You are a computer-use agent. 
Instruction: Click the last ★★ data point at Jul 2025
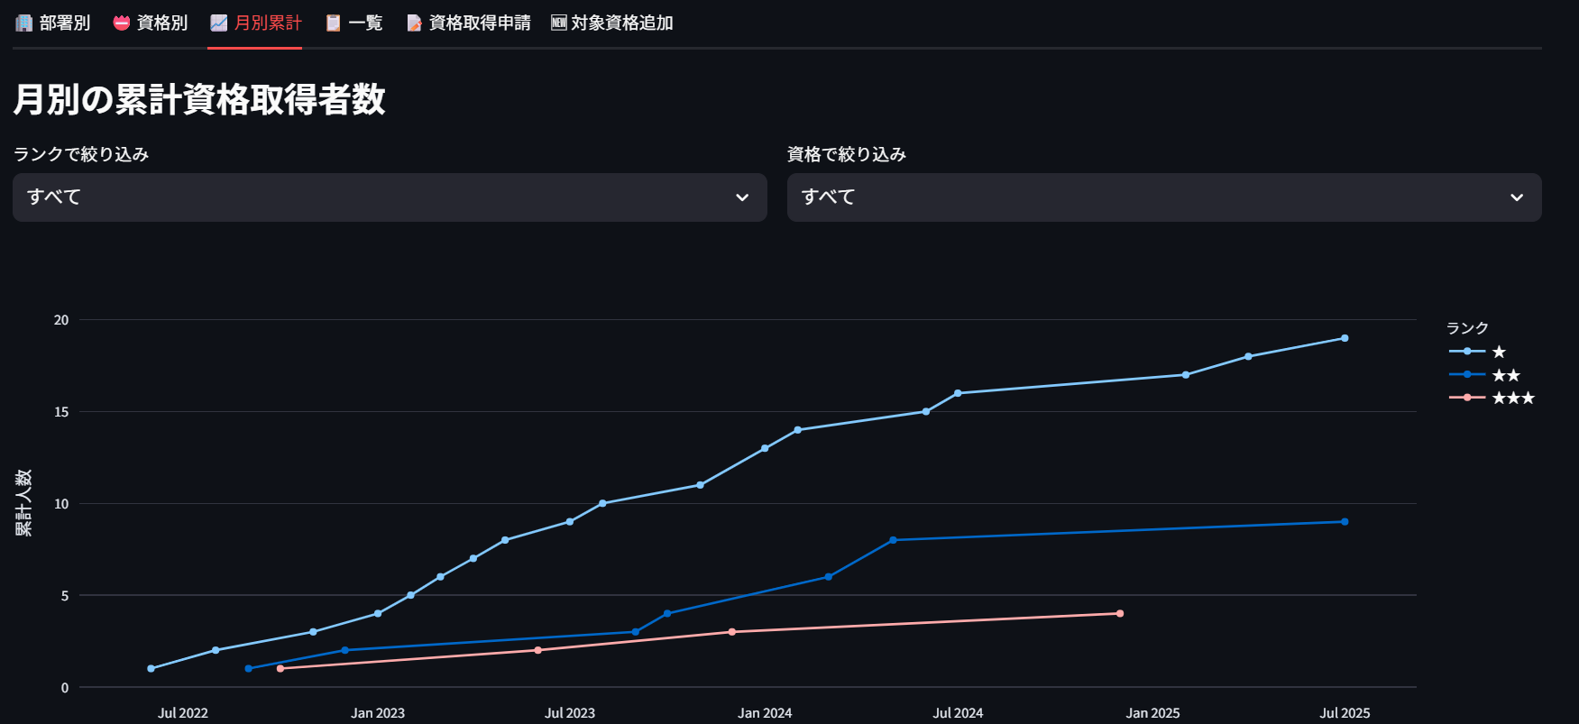tap(1345, 522)
